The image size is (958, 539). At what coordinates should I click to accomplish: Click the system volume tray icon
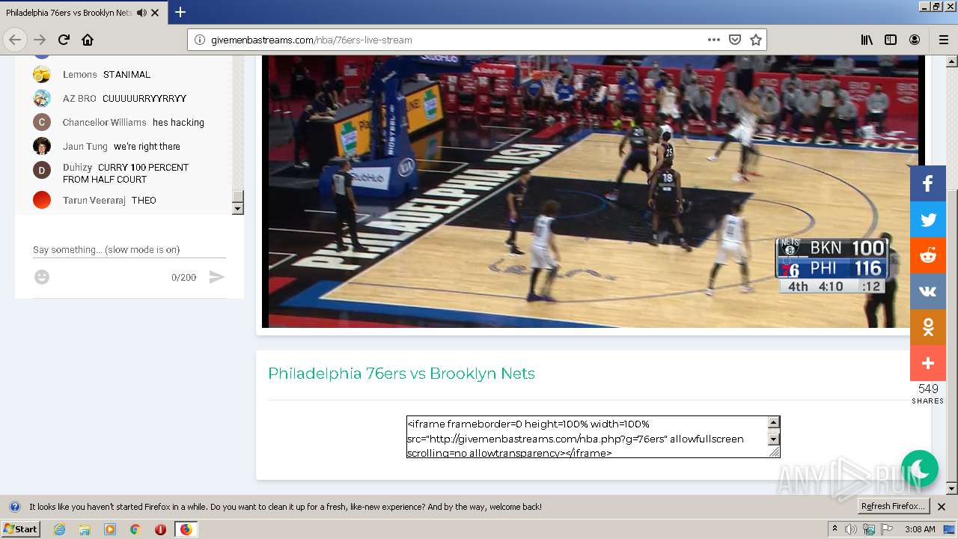click(x=851, y=529)
